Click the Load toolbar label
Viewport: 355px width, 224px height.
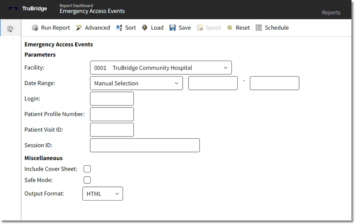tap(157, 28)
